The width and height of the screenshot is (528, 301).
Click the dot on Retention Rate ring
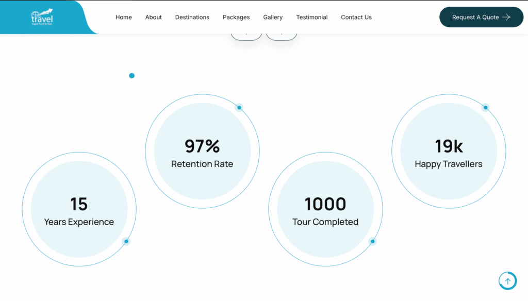239,108
